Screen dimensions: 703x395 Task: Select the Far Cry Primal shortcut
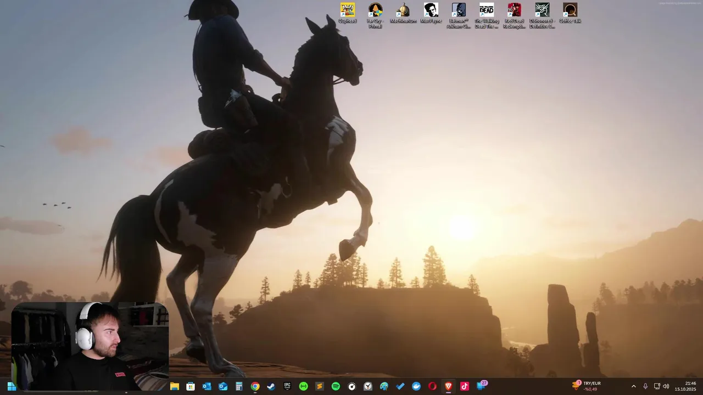(375, 15)
